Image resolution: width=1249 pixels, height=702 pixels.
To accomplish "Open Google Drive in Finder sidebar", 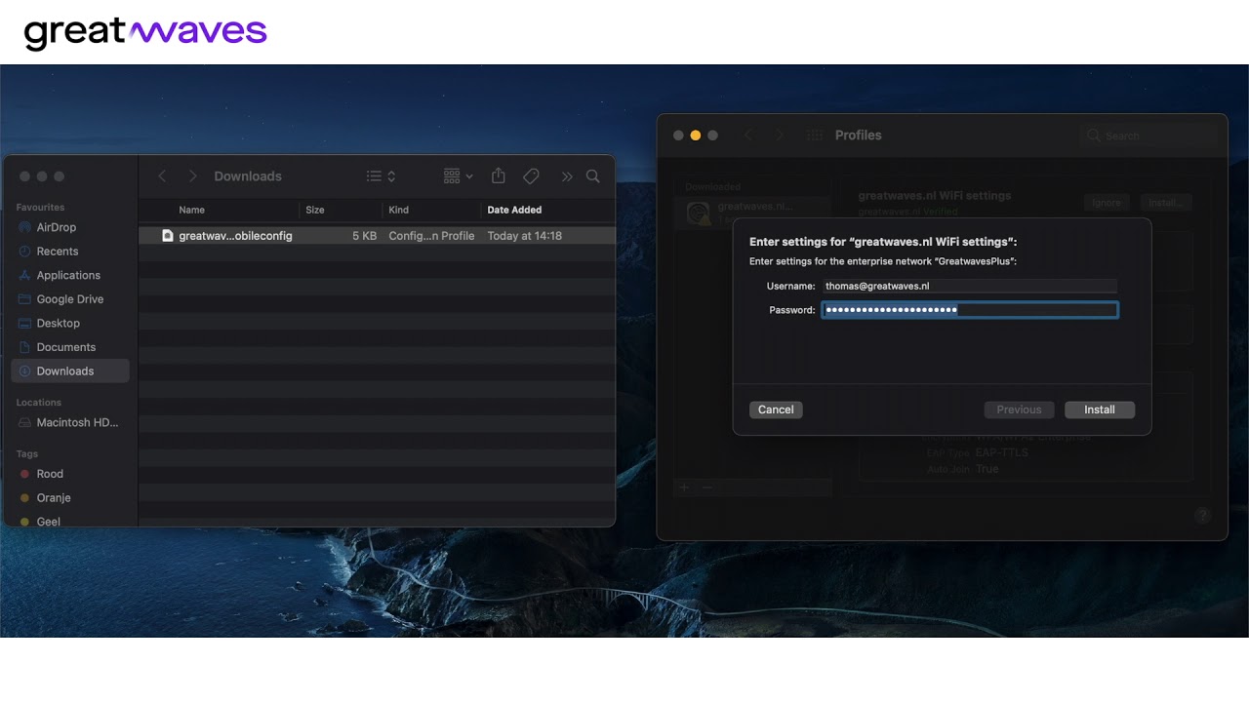I will coord(70,299).
